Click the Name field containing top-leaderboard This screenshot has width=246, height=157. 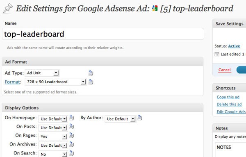[x=103, y=34]
